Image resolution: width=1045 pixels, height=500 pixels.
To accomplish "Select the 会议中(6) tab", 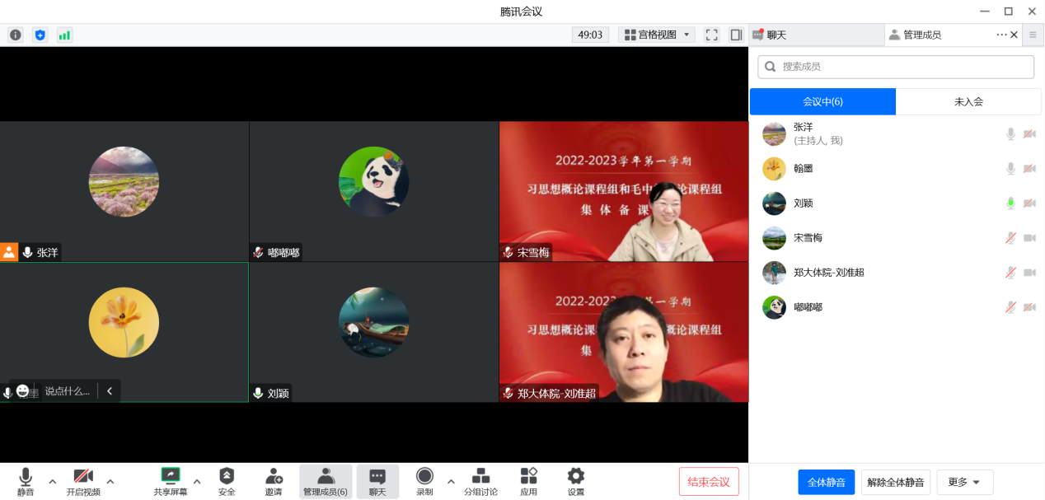I will click(822, 101).
